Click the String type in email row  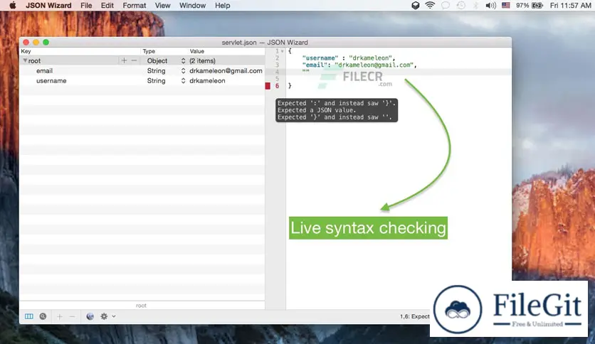click(156, 71)
